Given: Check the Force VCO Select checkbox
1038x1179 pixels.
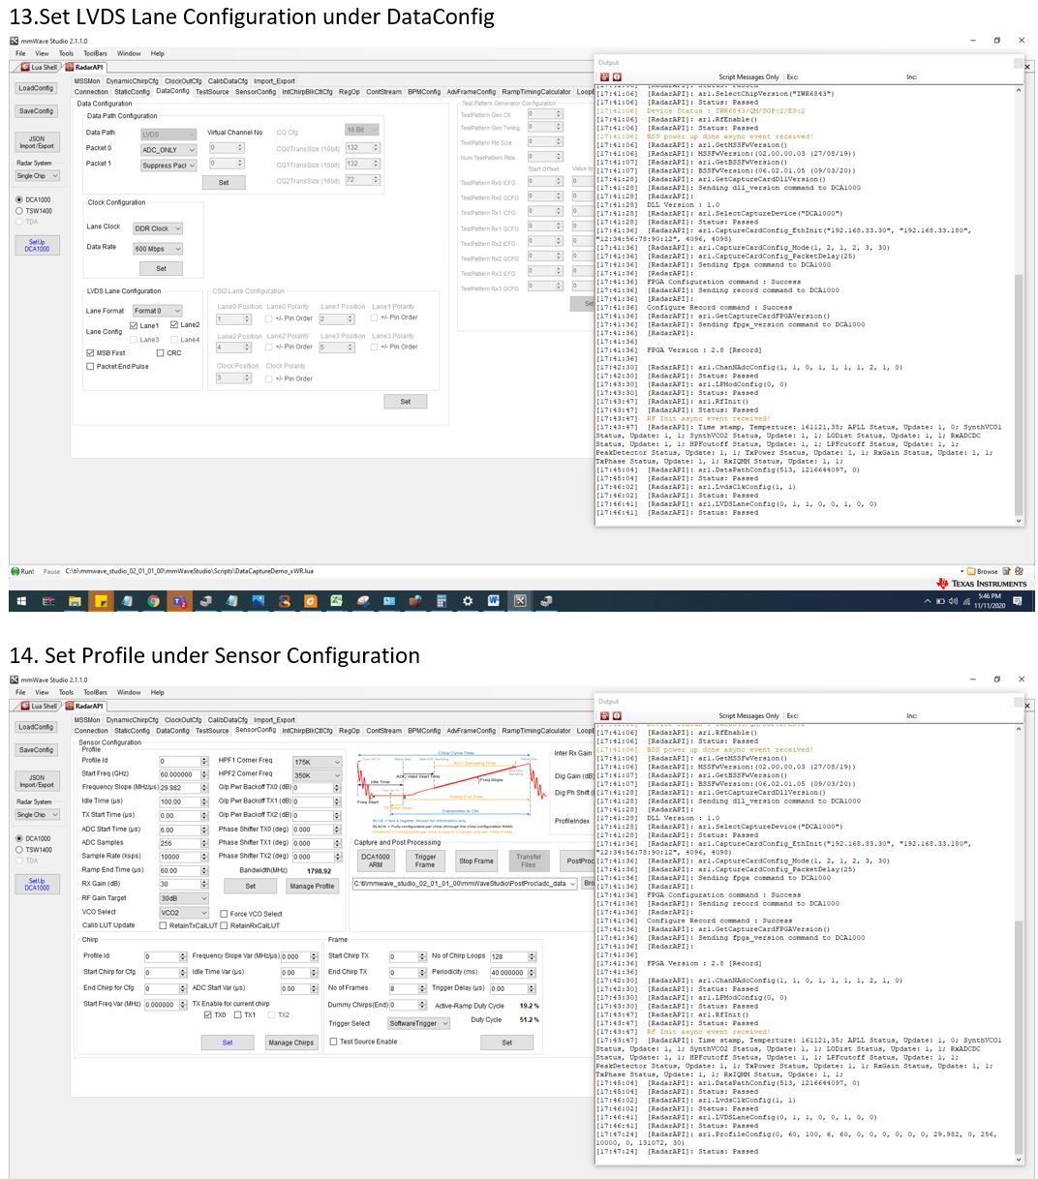Looking at the screenshot, I should pos(225,913).
